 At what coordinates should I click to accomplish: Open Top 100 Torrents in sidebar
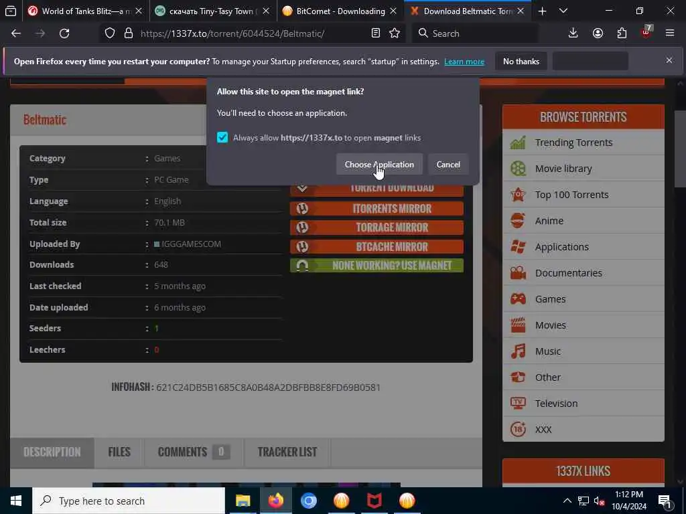click(x=584, y=195)
